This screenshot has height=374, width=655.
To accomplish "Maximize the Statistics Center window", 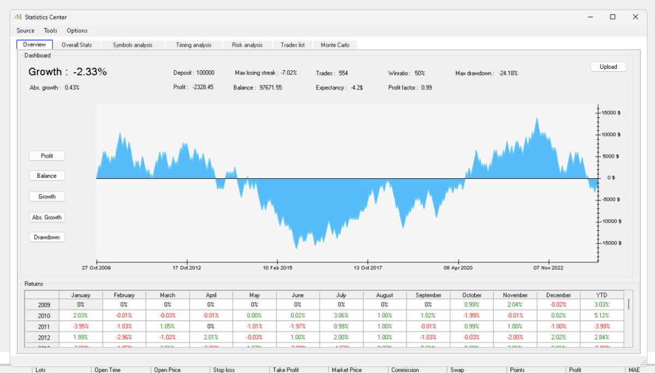I will [612, 17].
